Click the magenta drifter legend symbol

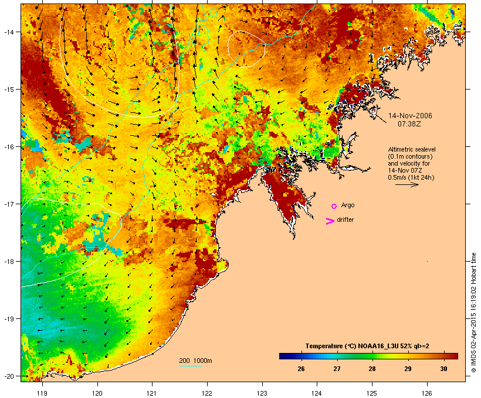pyautogui.click(x=330, y=221)
